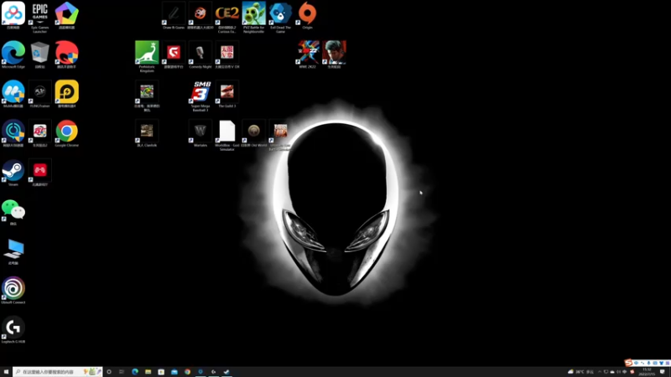The image size is (671, 377).
Task: Open the Clanfolk game shortcut
Action: click(147, 133)
